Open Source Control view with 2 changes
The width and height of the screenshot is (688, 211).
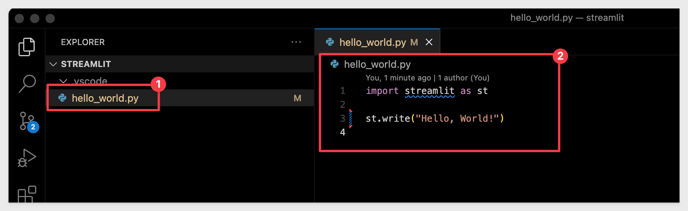click(29, 122)
